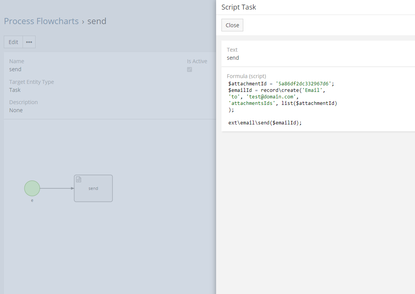Click the 'send' title in breadcrumb
The width and height of the screenshot is (415, 294).
coord(97,21)
